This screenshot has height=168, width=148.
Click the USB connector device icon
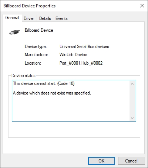point(14,32)
